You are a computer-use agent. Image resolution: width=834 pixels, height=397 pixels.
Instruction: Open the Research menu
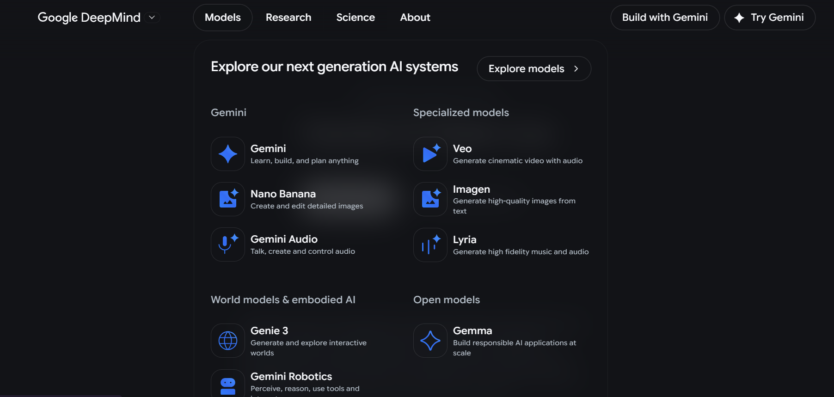[288, 18]
